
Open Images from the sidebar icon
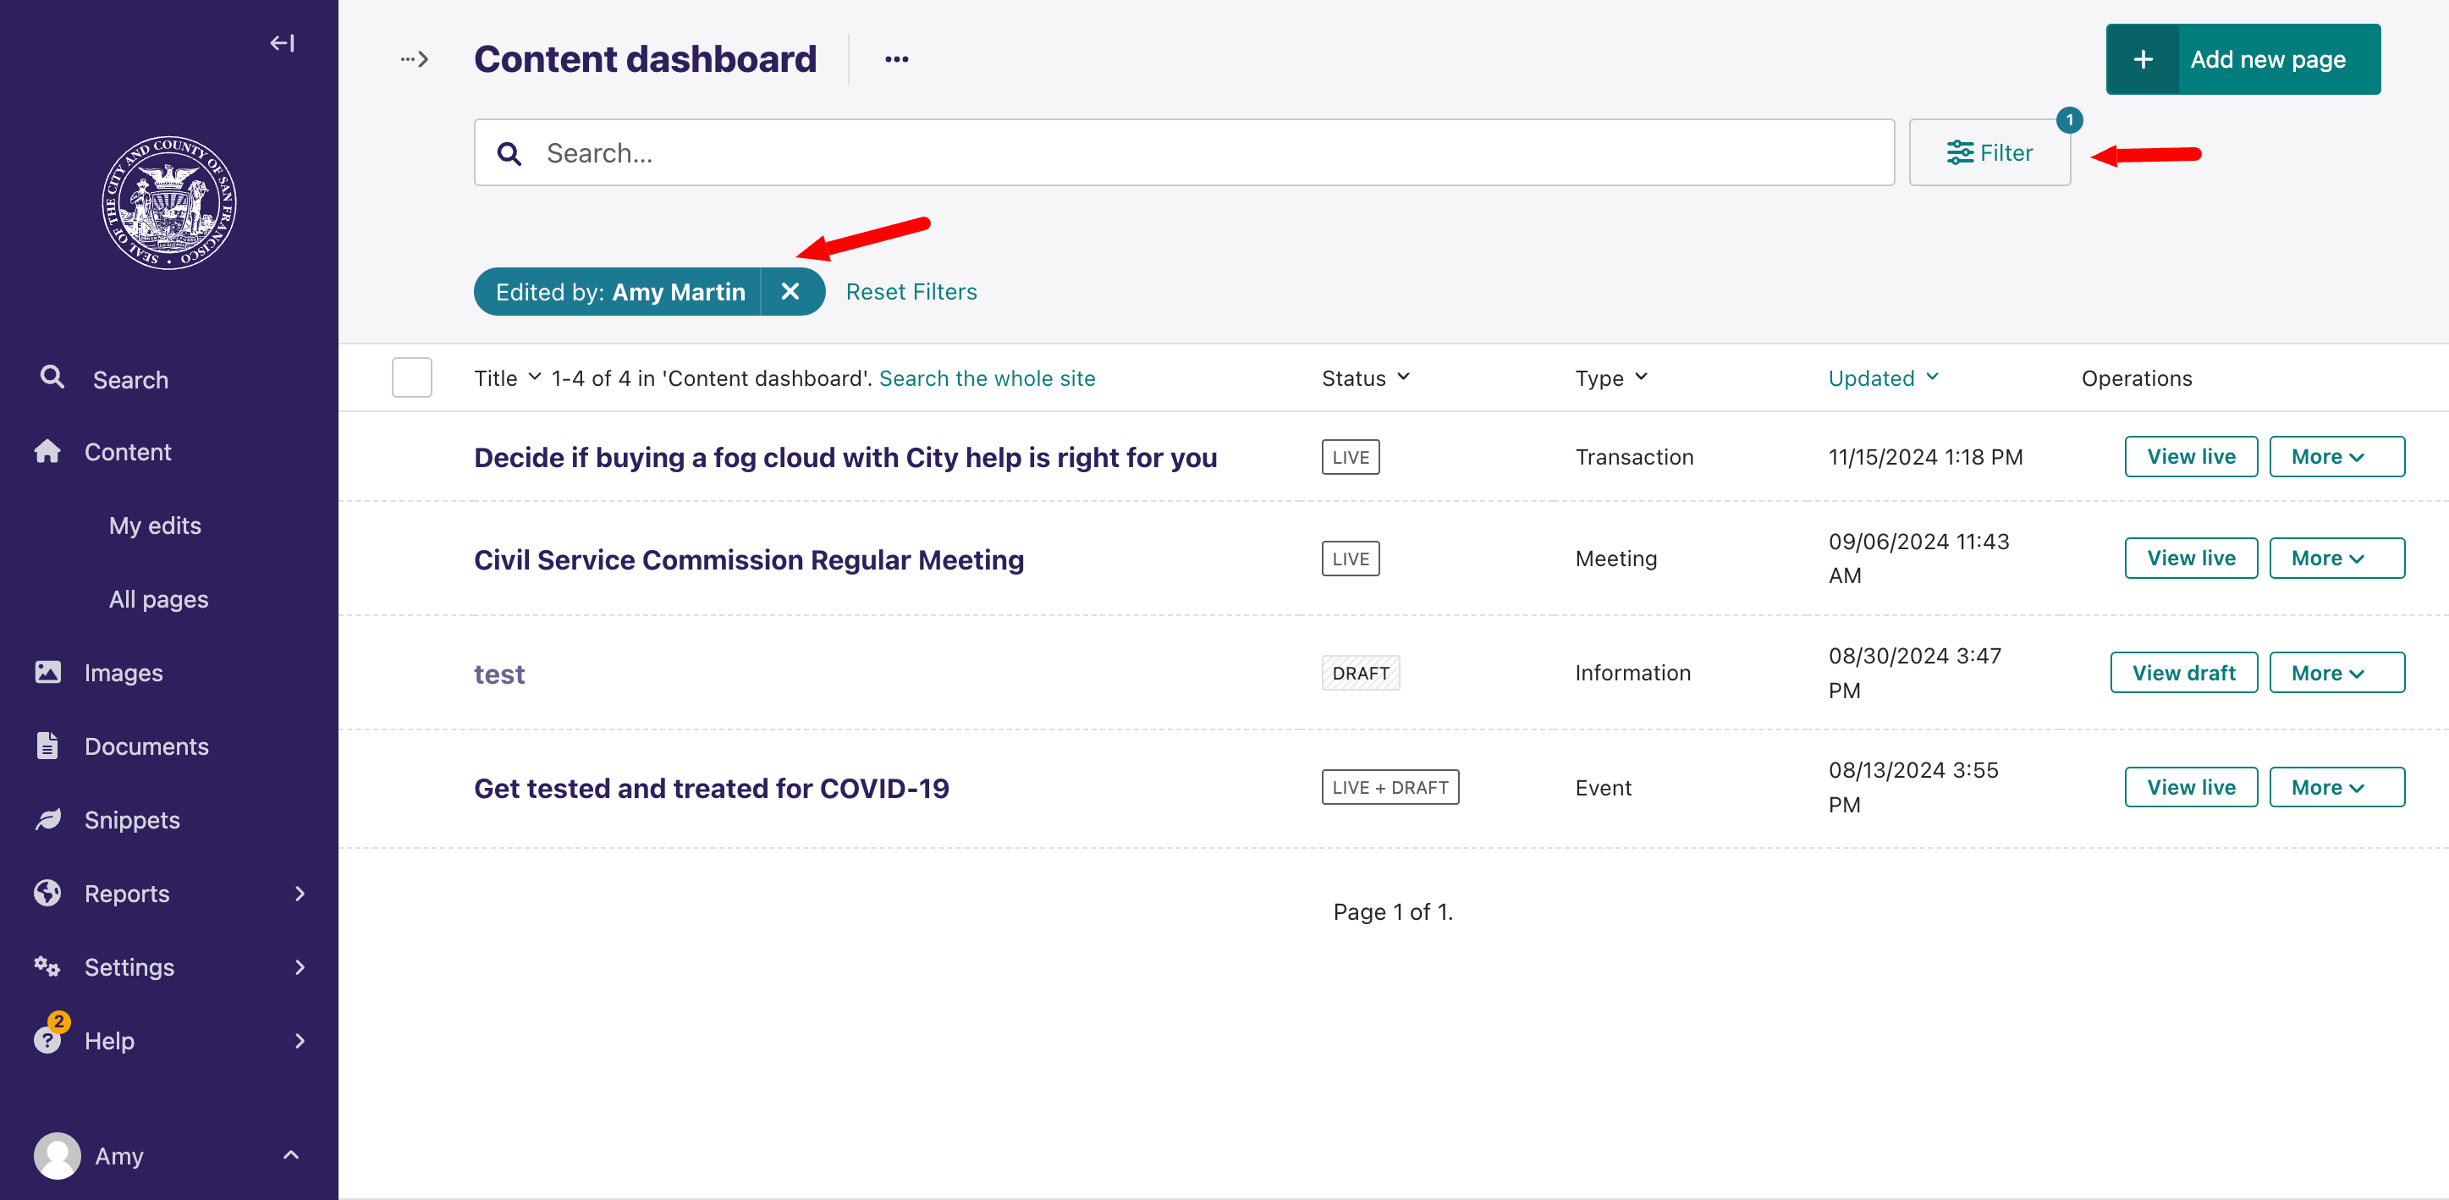coord(47,671)
